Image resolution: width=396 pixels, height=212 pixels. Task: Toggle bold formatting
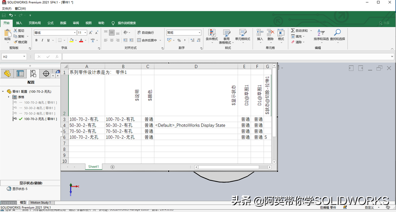pyautogui.click(x=36, y=40)
